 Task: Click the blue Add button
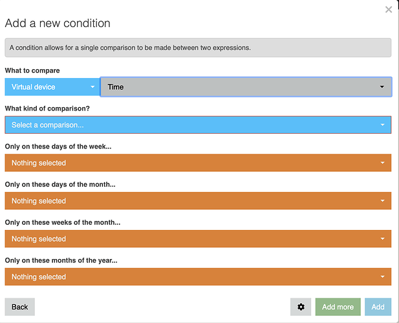378,307
